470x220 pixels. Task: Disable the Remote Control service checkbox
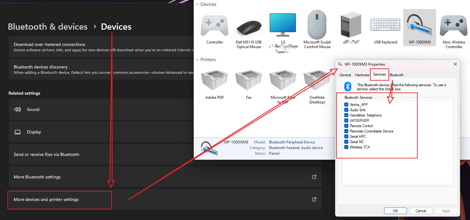[x=346, y=126]
